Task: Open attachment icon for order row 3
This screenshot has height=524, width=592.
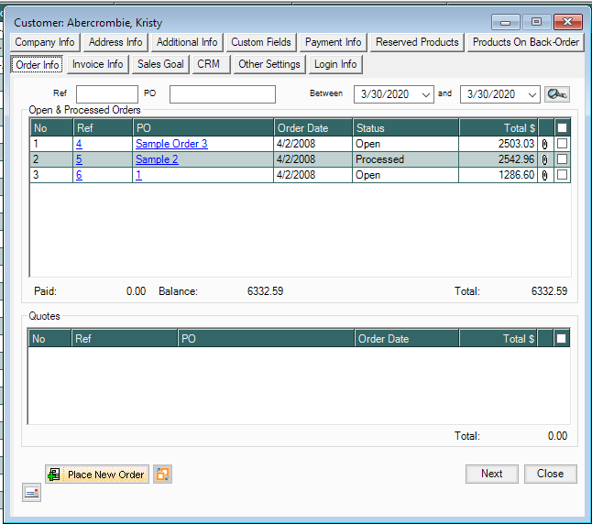Action: 545,175
